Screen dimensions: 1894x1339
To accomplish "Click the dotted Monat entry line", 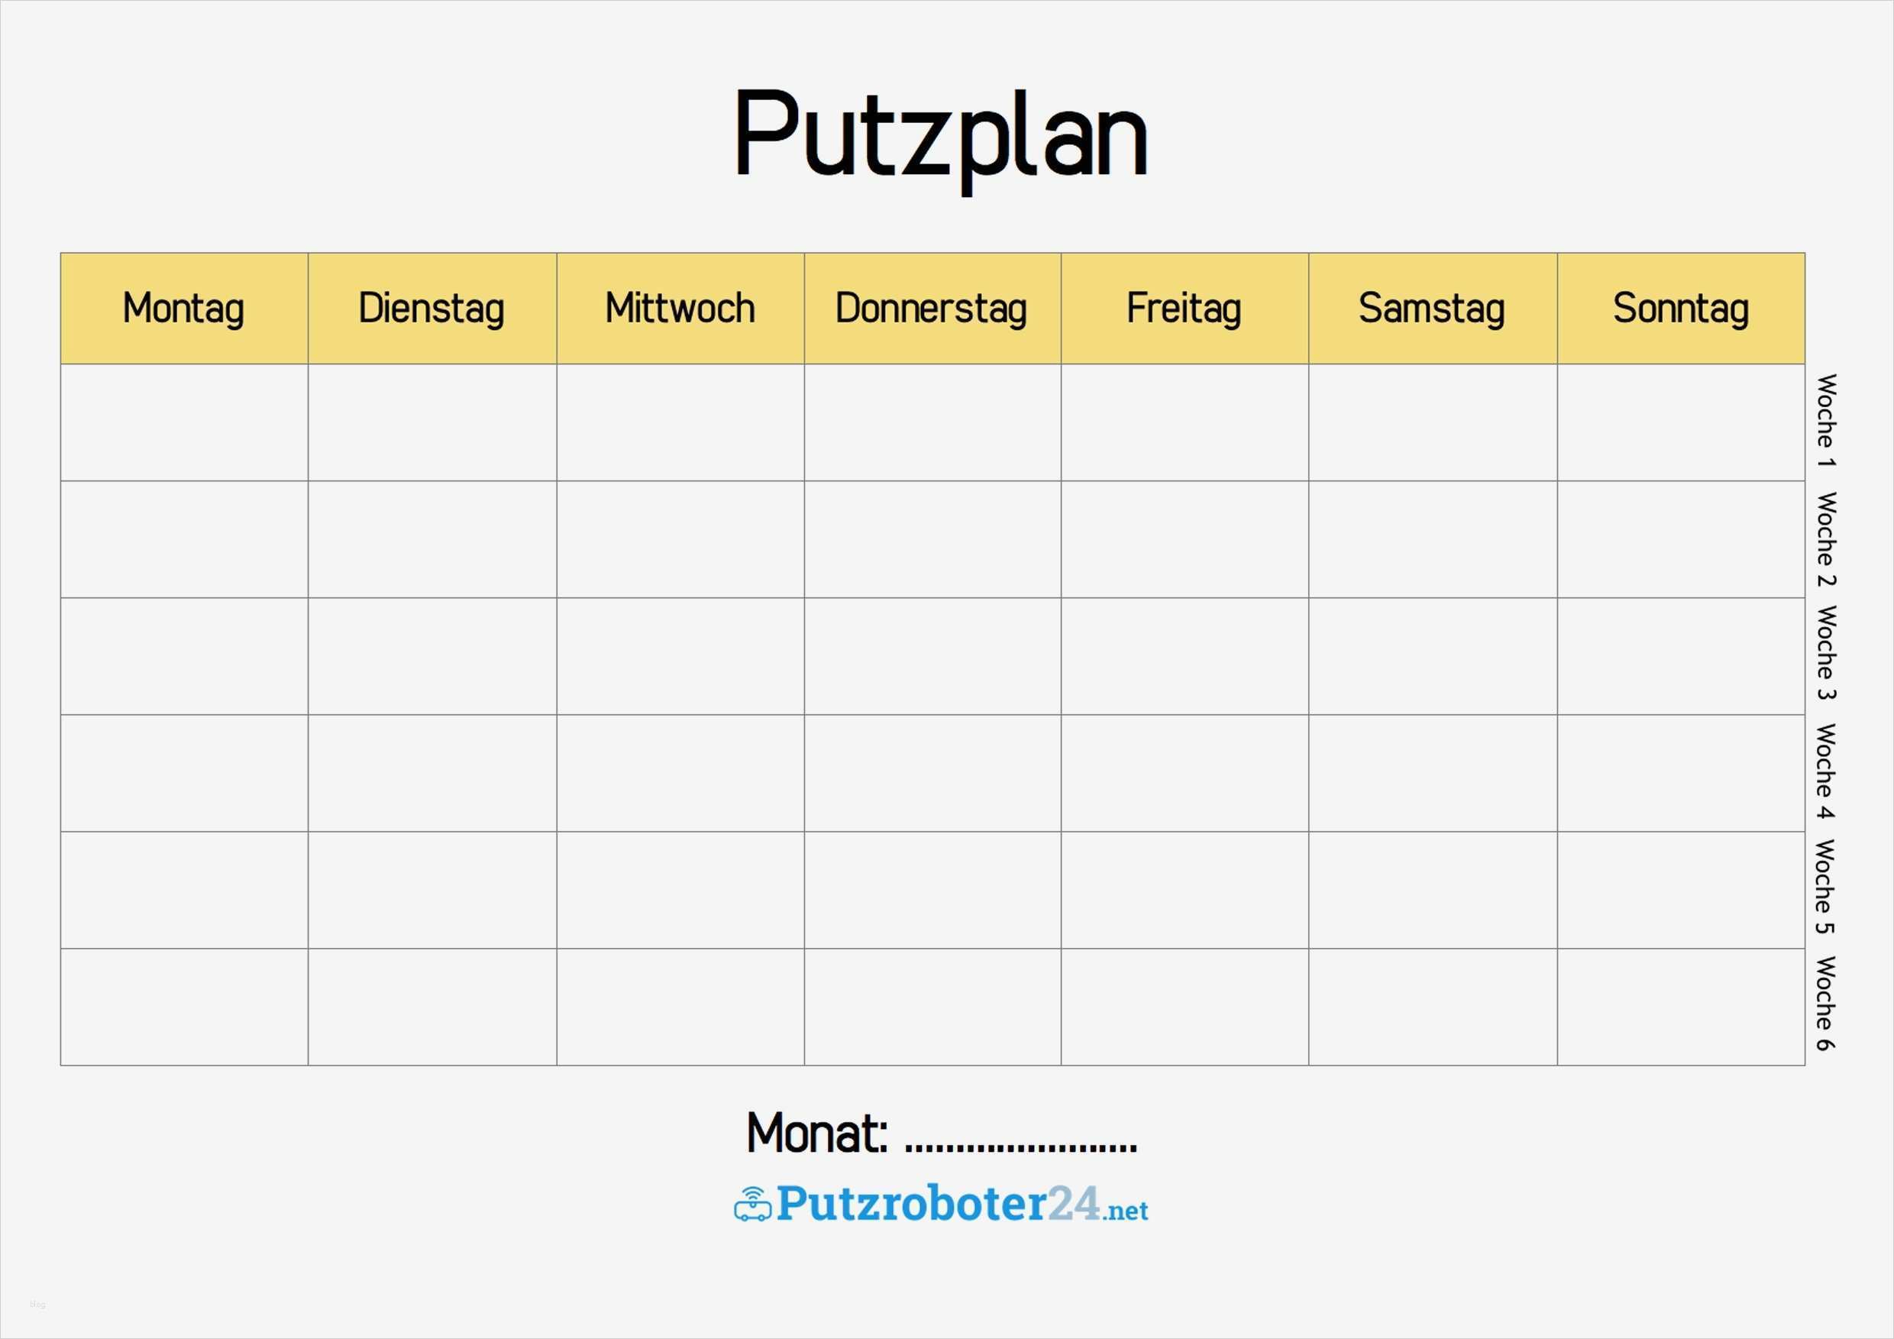I will click(1020, 1144).
